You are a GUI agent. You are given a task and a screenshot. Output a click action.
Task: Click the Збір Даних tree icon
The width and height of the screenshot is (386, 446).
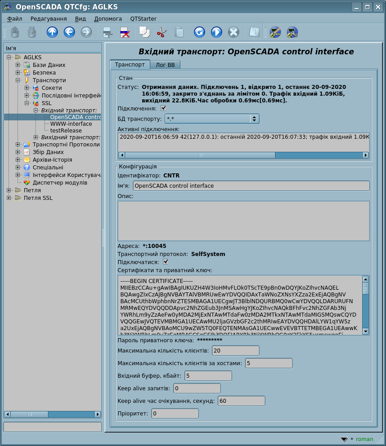[x=27, y=152]
